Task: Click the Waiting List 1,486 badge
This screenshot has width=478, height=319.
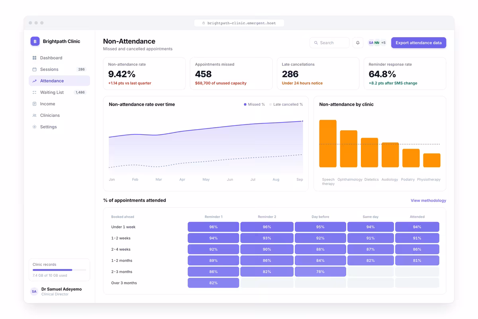Action: click(x=80, y=93)
